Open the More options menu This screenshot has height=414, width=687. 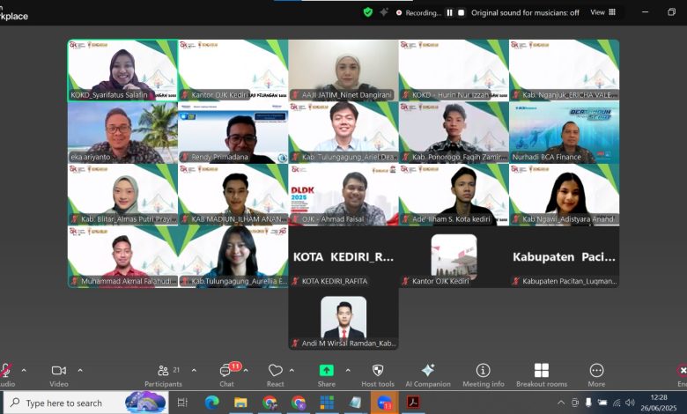click(596, 373)
